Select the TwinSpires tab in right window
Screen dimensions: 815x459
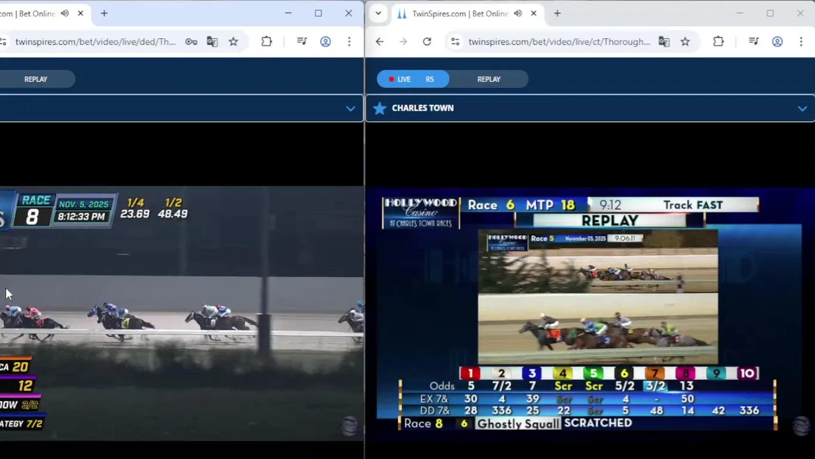pos(459,13)
